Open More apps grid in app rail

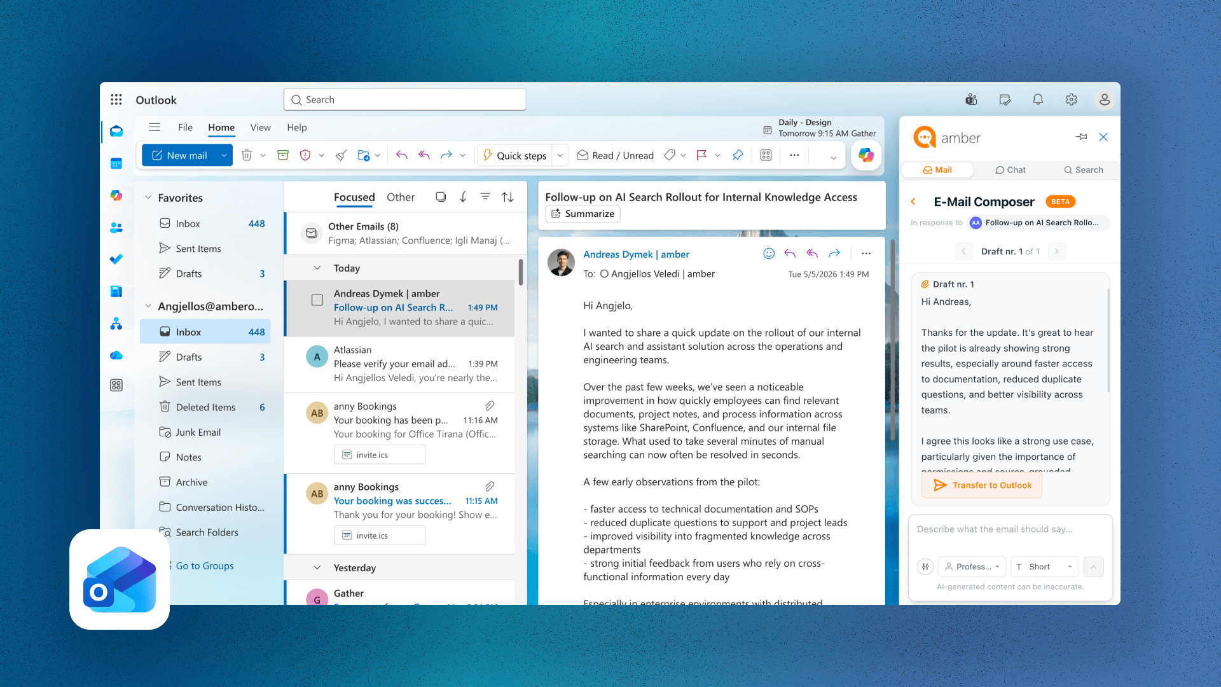pyautogui.click(x=116, y=385)
